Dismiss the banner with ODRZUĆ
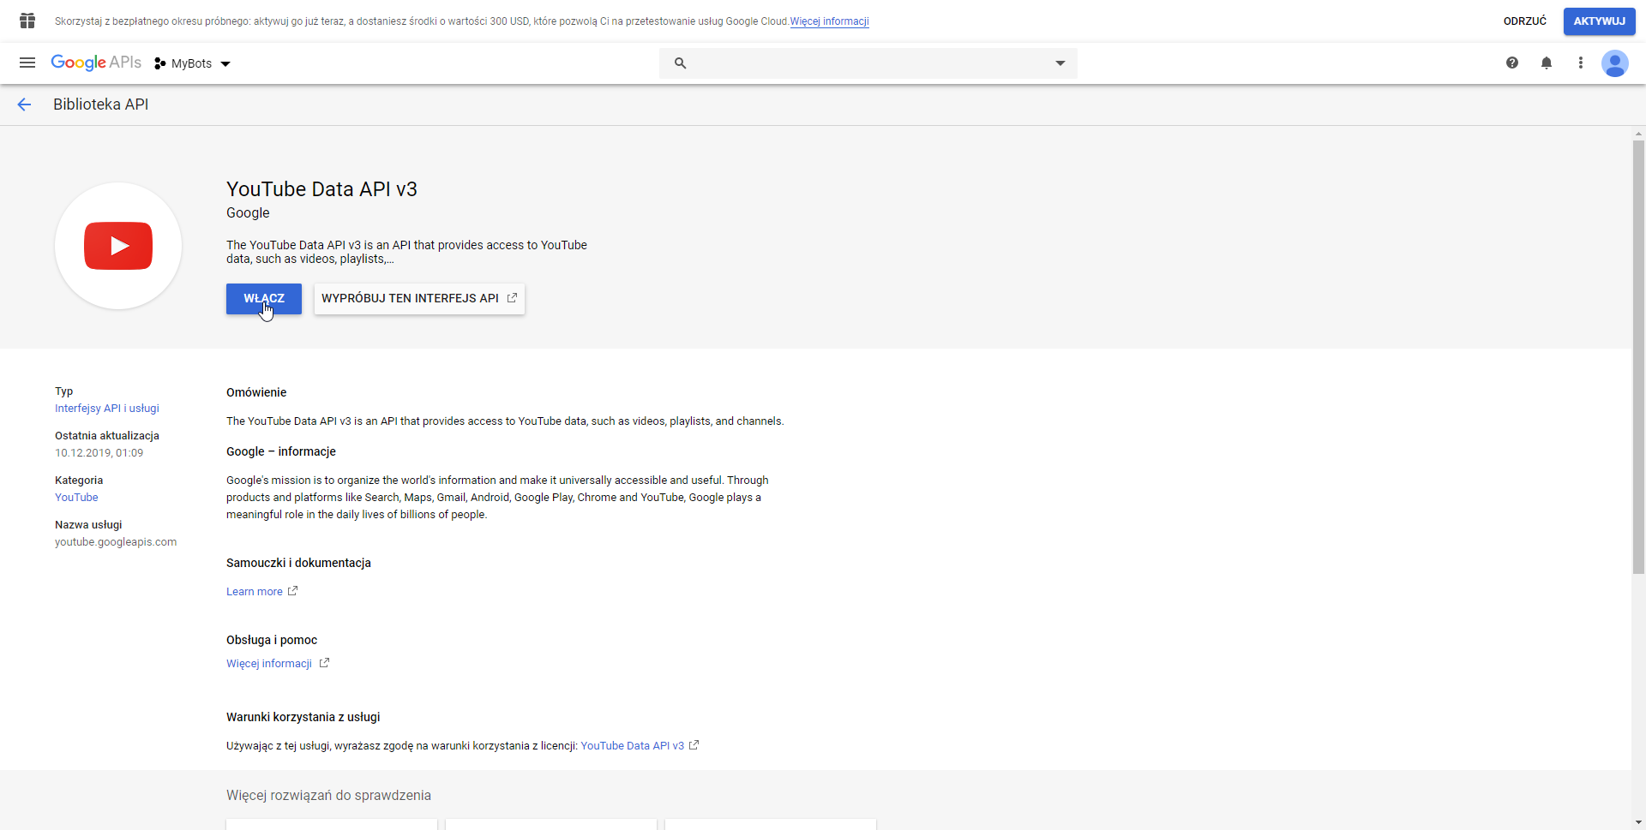1646x830 pixels. [1524, 21]
